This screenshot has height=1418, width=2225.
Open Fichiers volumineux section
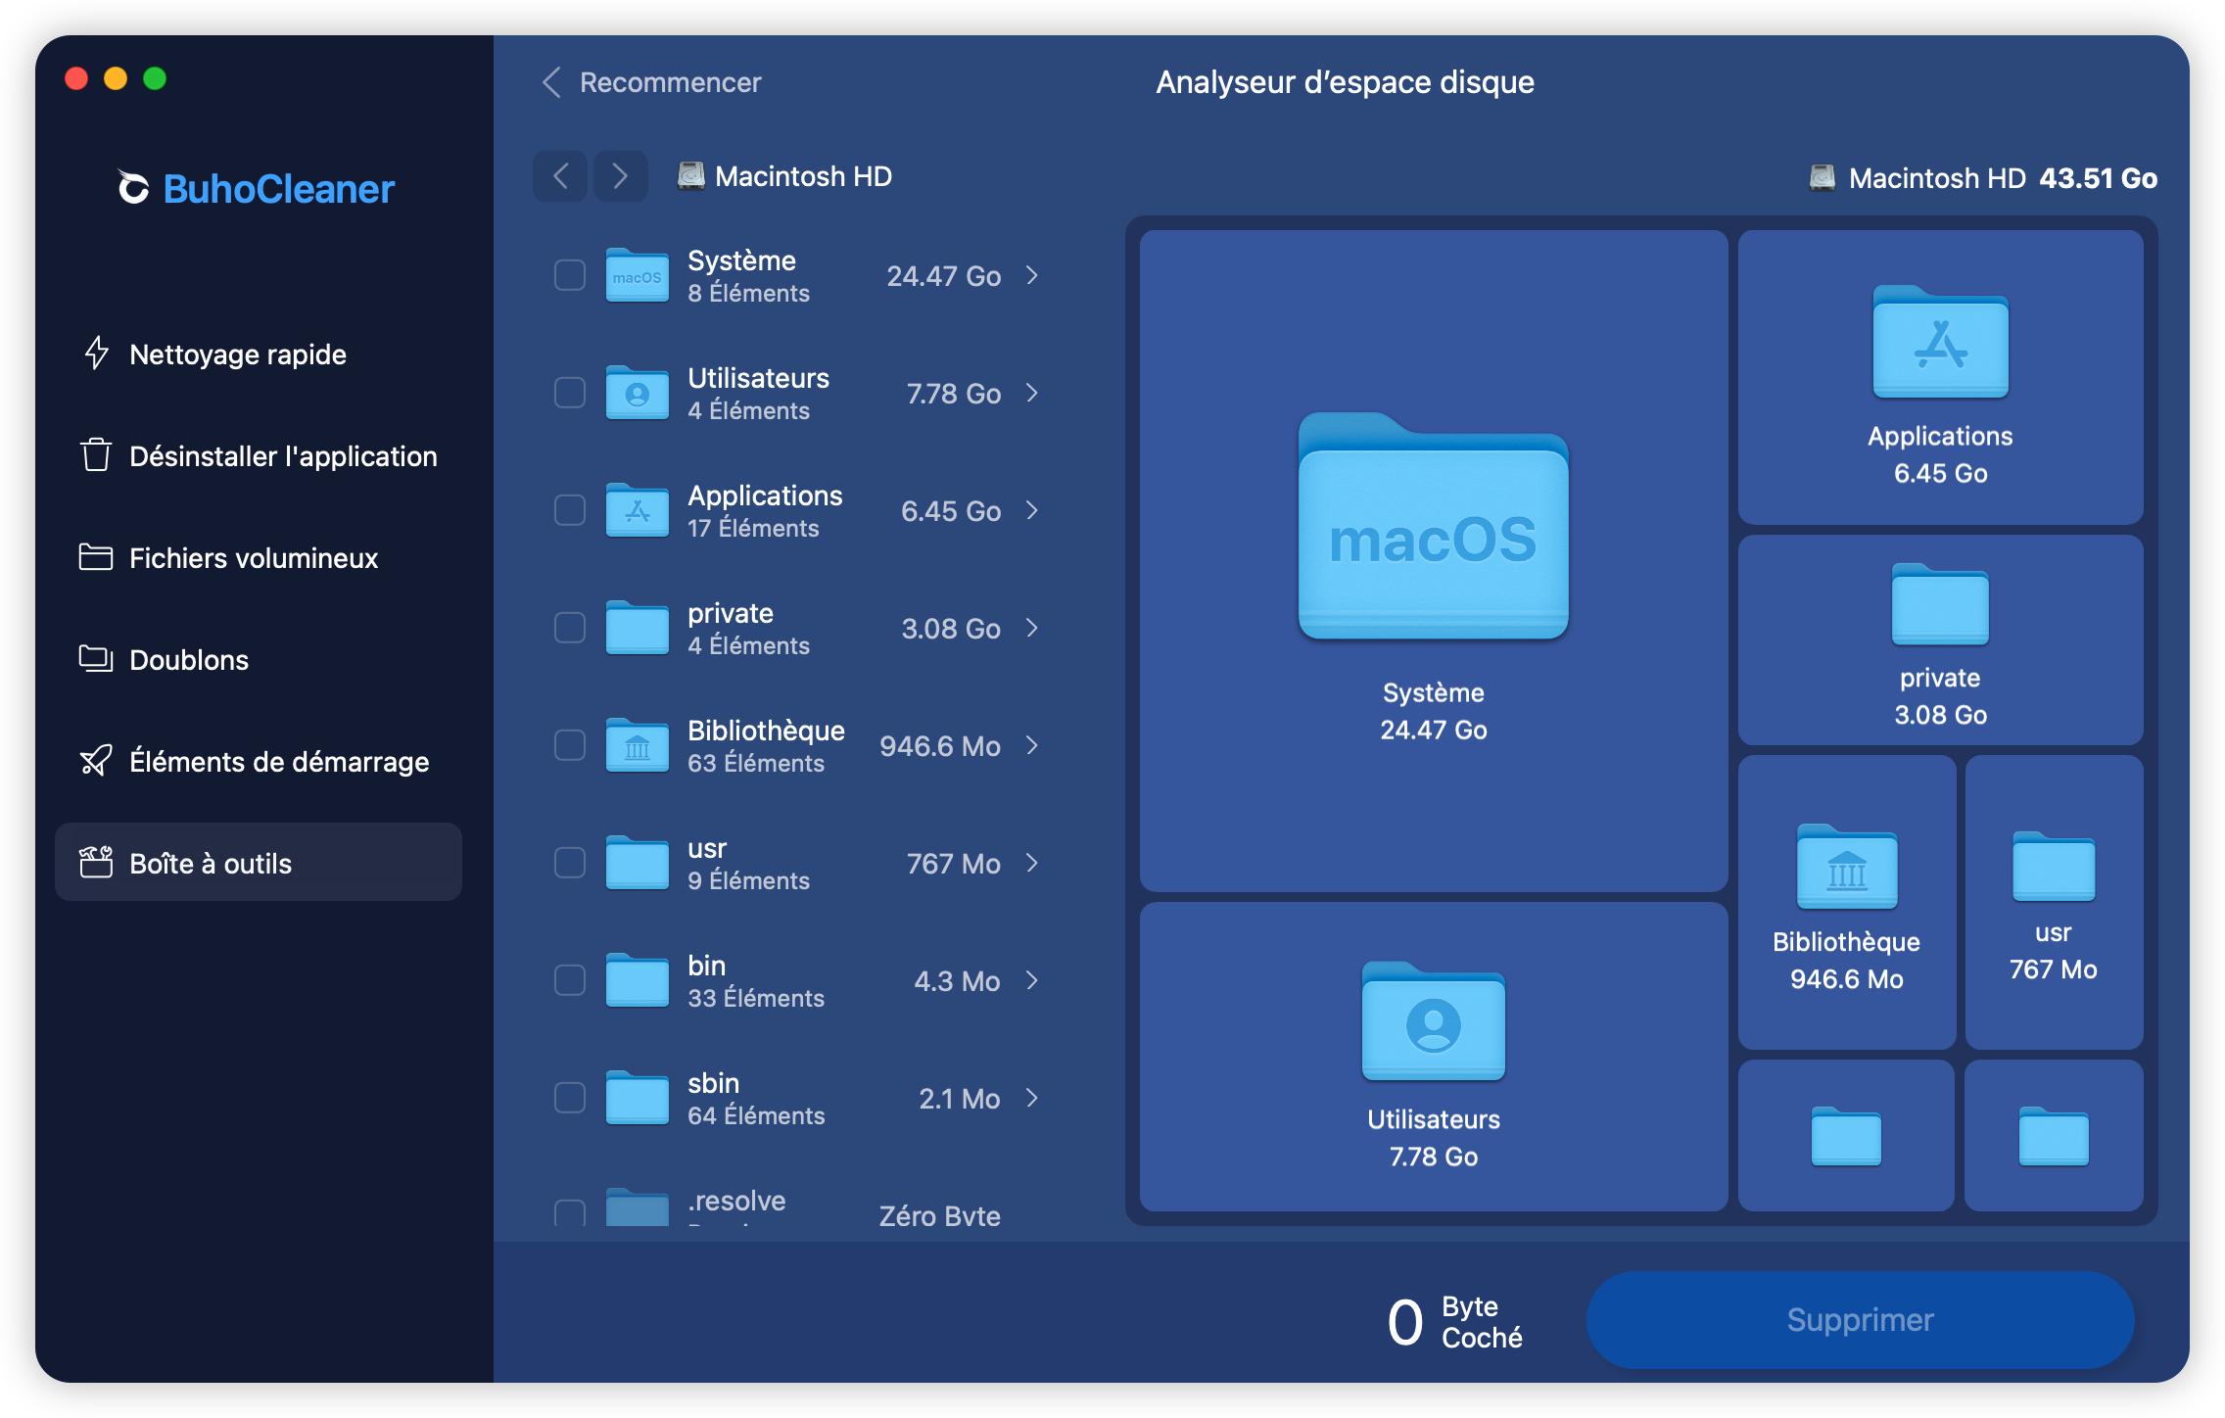[259, 557]
